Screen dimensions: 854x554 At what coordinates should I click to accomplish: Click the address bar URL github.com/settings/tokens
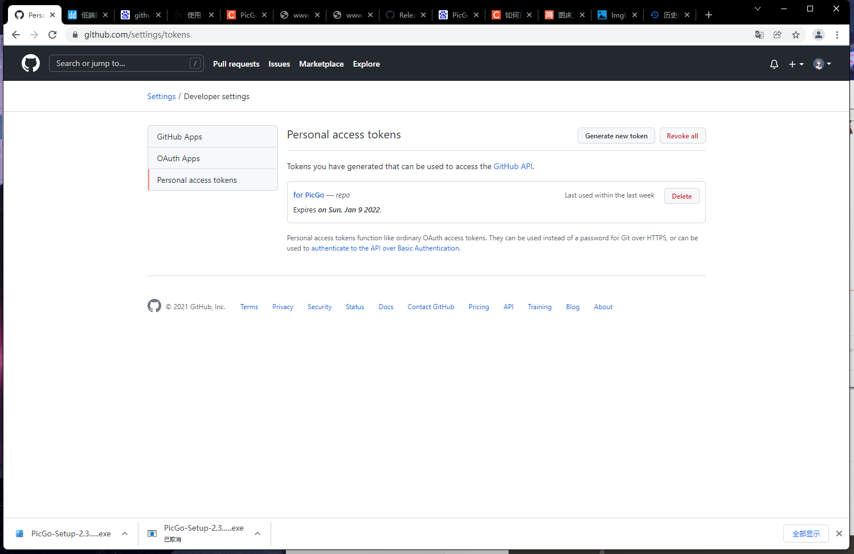click(x=137, y=35)
